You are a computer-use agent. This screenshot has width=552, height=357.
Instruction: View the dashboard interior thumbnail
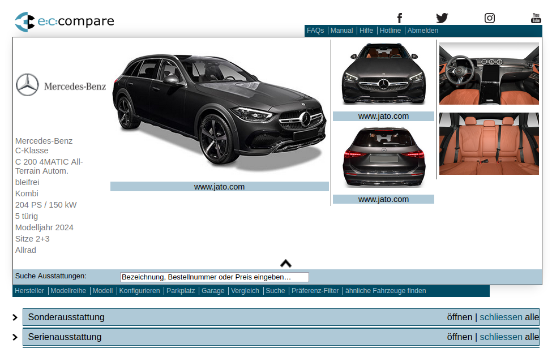point(489,74)
